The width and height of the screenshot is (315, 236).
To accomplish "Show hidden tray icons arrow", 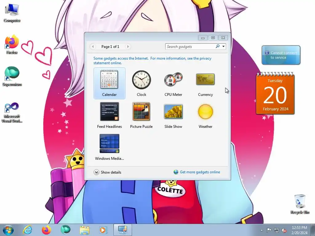I will [x=261, y=230].
